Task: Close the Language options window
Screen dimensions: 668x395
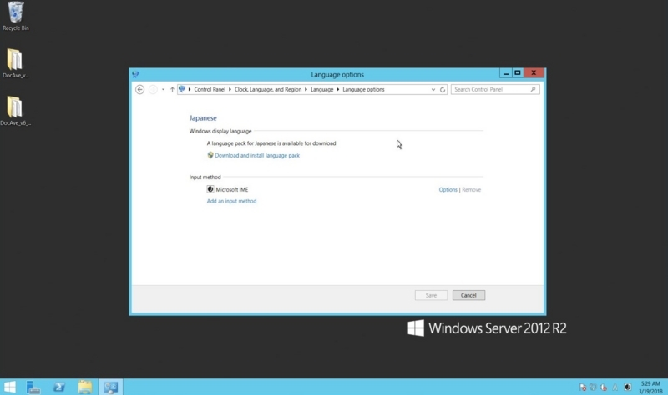Action: [534, 73]
